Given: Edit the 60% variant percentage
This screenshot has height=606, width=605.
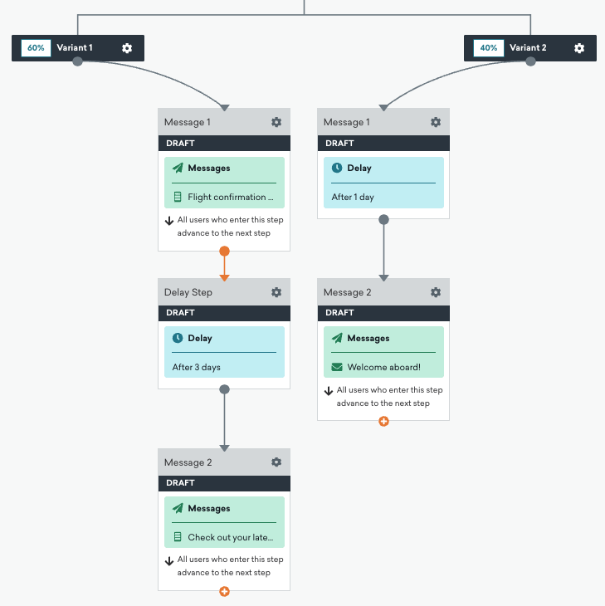Looking at the screenshot, I should (x=36, y=48).
